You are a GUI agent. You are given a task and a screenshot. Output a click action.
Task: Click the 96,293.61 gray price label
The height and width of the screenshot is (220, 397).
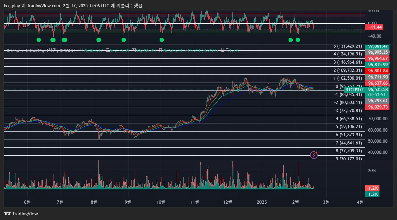[x=378, y=101]
